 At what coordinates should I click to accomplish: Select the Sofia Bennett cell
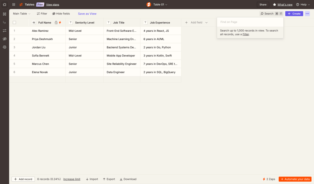pyautogui.click(x=47, y=56)
